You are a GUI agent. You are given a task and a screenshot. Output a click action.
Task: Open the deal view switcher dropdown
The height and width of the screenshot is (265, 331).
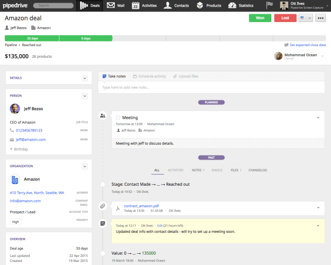[x=306, y=18]
